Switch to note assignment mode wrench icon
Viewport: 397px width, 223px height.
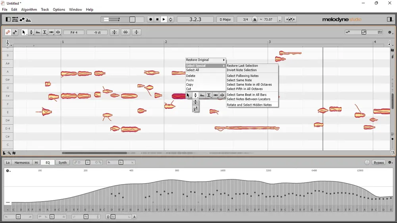click(15, 32)
